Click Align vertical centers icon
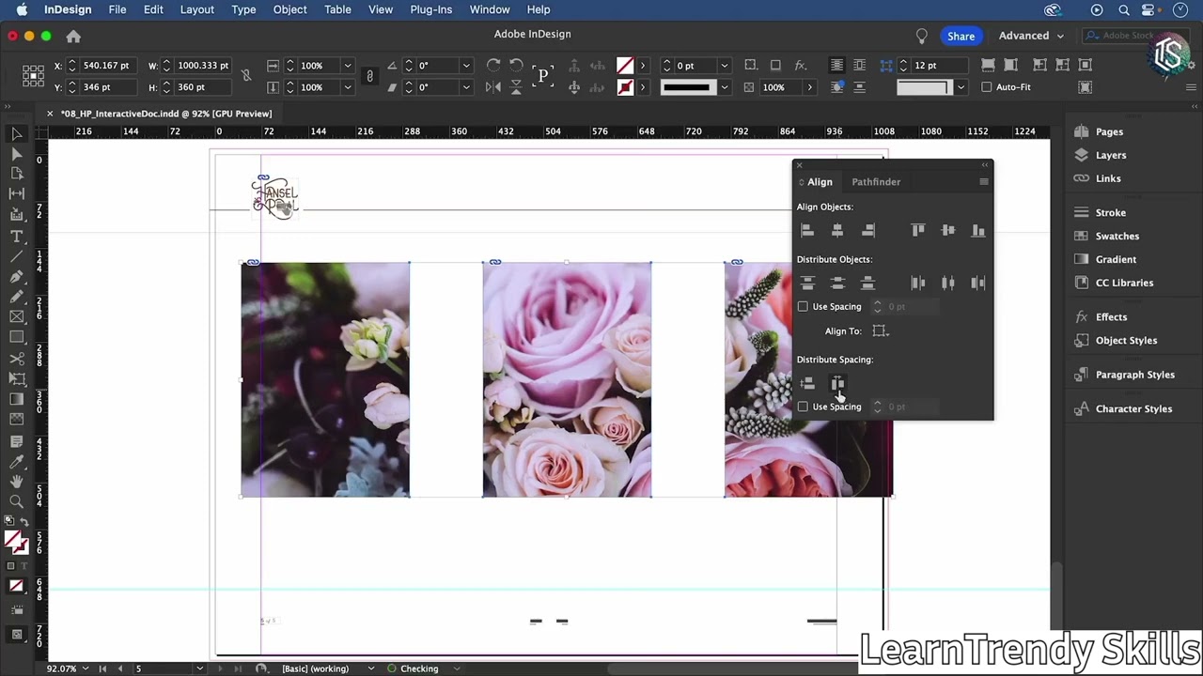The image size is (1203, 676). coord(948,230)
